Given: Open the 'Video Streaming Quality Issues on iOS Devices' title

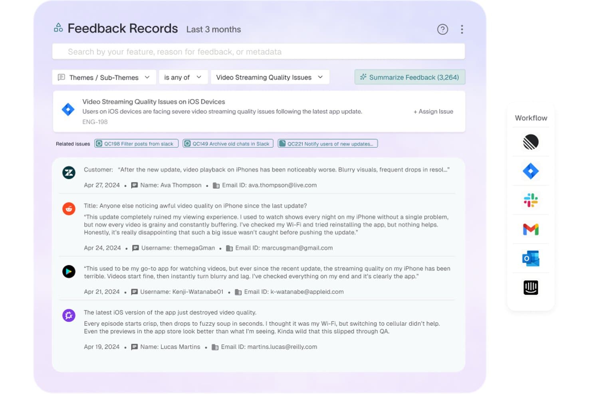Looking at the screenshot, I should 154,102.
